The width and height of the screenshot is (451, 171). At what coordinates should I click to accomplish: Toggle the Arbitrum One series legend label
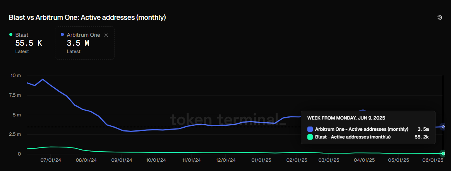[83, 35]
